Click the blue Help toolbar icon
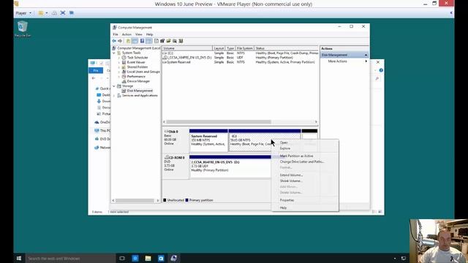The width and height of the screenshot is (468, 263). point(142,41)
